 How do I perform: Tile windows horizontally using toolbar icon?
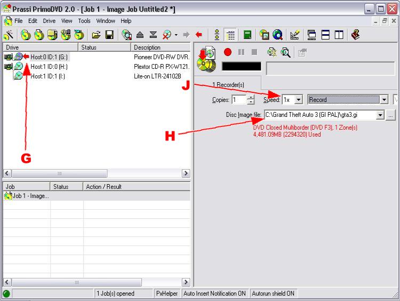(x=325, y=35)
